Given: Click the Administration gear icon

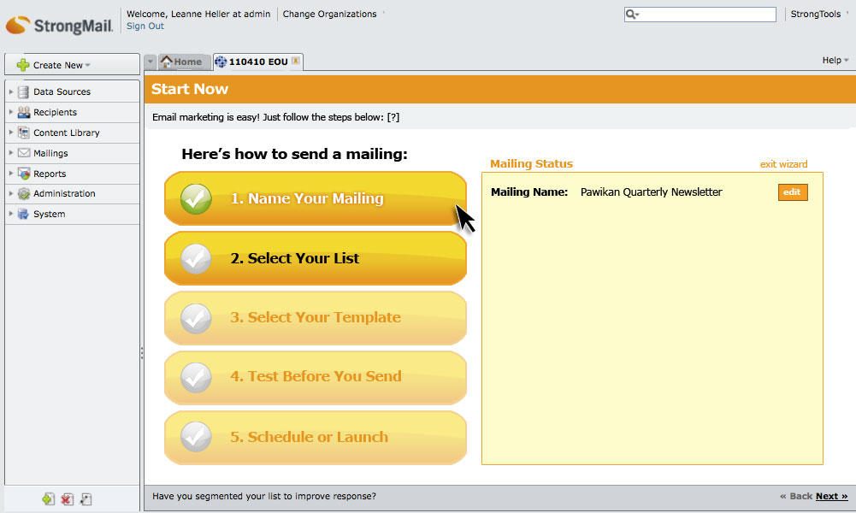Looking at the screenshot, I should (x=24, y=194).
